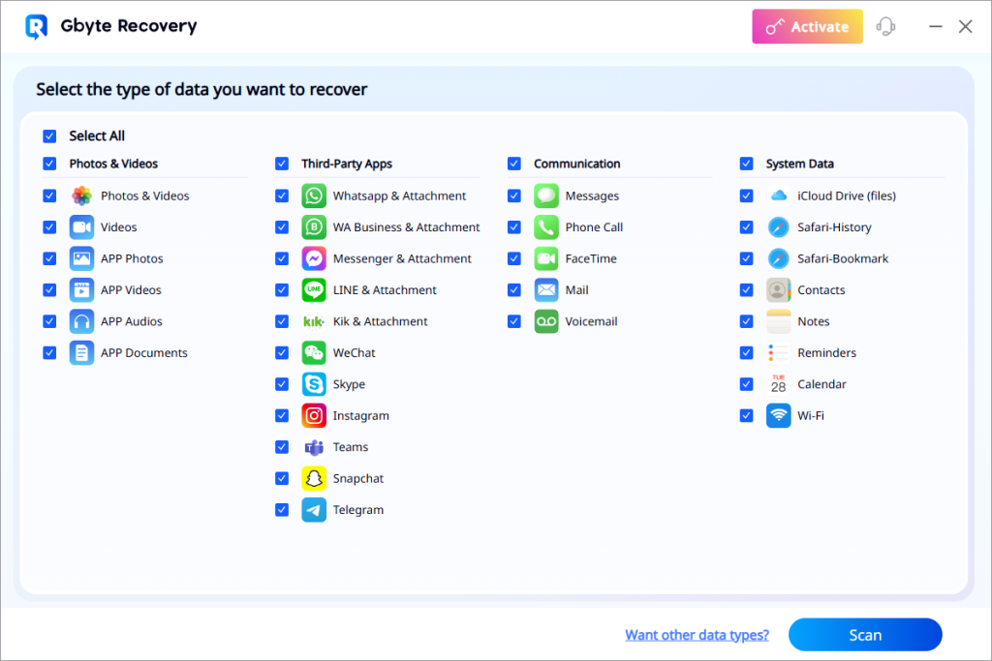Click the WeChat icon
This screenshot has height=661, width=992.
(x=314, y=352)
